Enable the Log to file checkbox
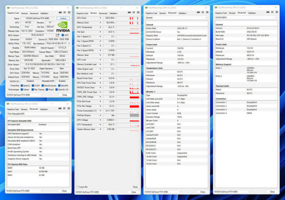Viewport: 285px width, 200px height. point(78,187)
